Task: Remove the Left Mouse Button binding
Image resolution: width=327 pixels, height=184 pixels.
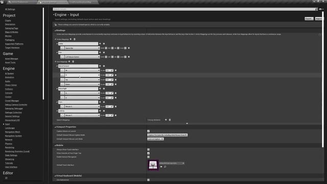Action: (x=129, y=57)
